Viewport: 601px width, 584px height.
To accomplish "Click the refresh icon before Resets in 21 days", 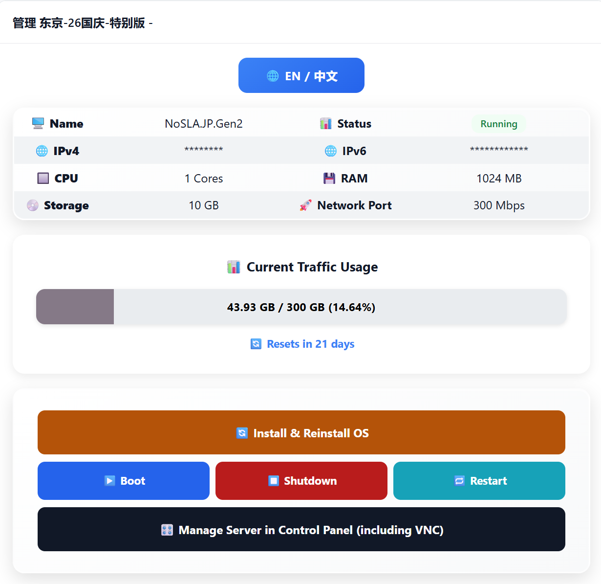I will click(256, 344).
